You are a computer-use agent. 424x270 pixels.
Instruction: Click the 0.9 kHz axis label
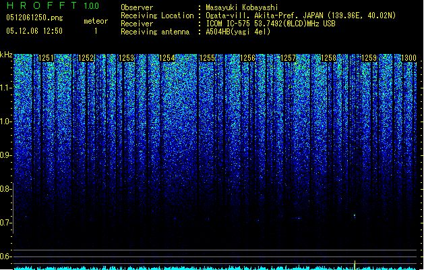pyautogui.click(x=5, y=155)
